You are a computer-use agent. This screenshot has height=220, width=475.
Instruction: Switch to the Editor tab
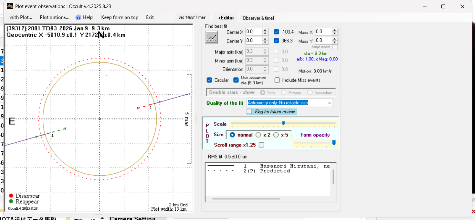click(x=225, y=18)
